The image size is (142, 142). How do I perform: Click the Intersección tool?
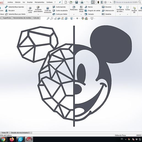tap(108, 10)
